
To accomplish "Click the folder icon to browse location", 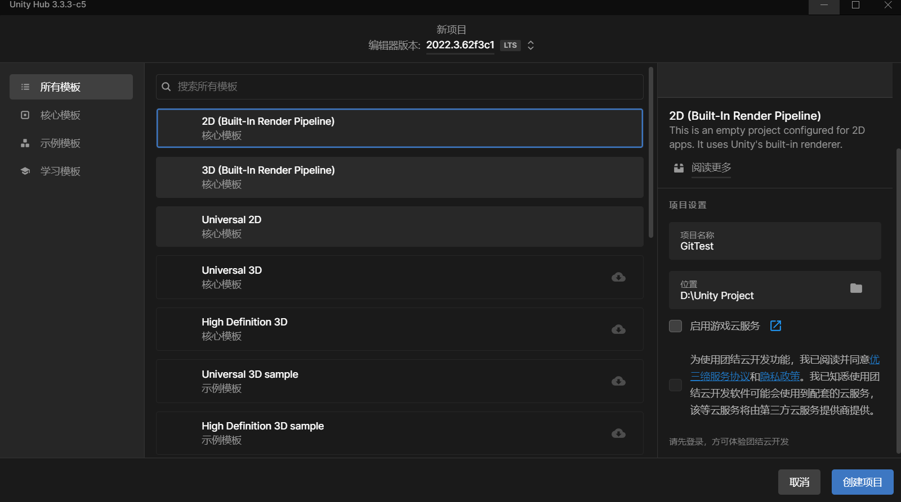I will [856, 288].
